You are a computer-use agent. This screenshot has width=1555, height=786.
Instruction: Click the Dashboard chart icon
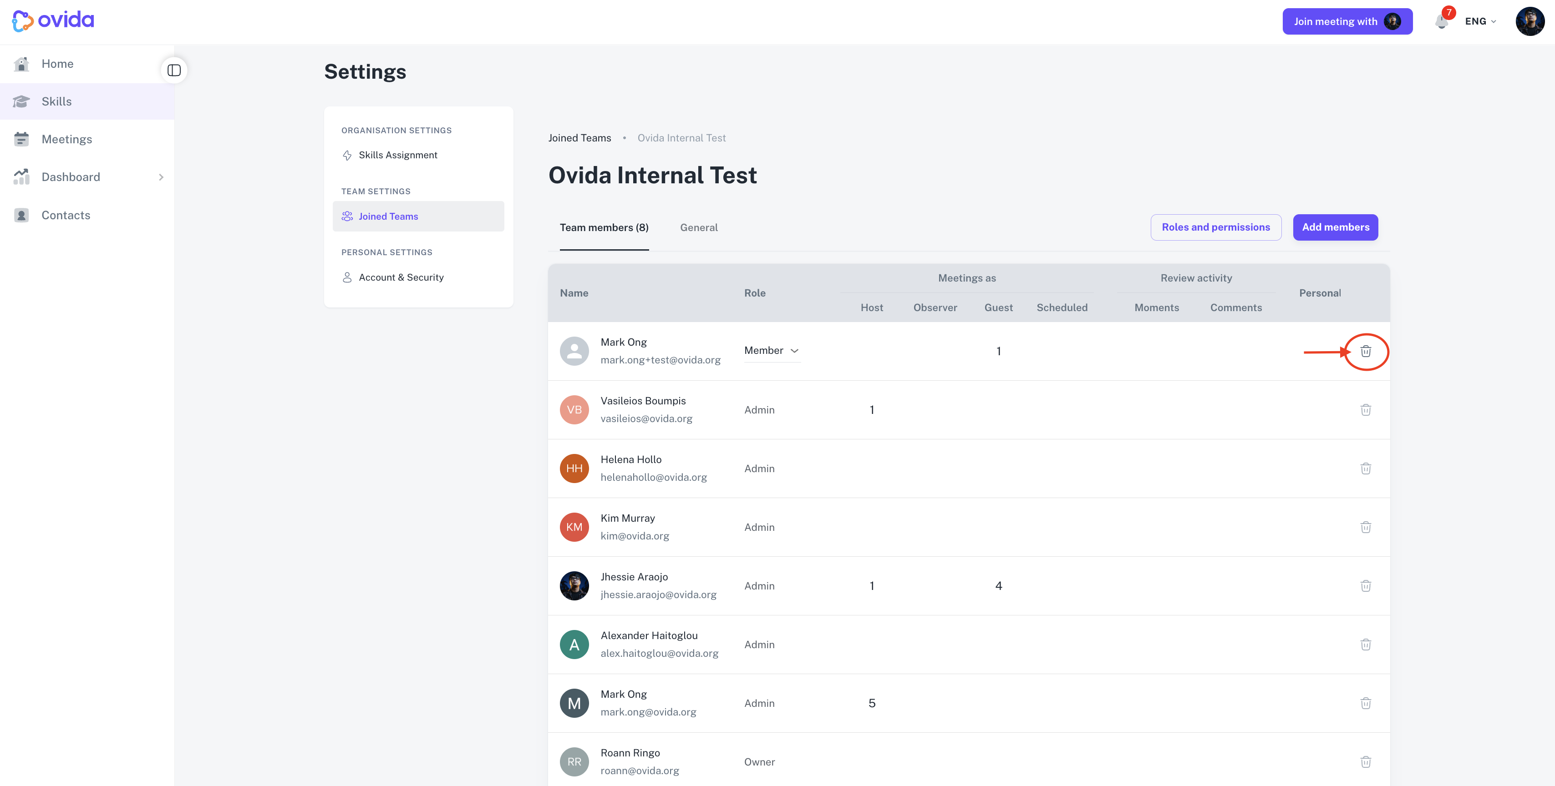coord(21,177)
